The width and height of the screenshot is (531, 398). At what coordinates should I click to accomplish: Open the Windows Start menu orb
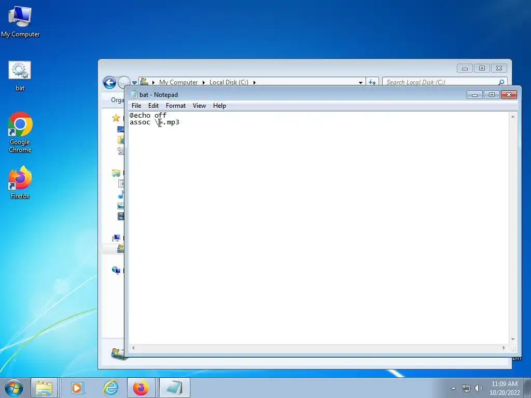(x=14, y=388)
